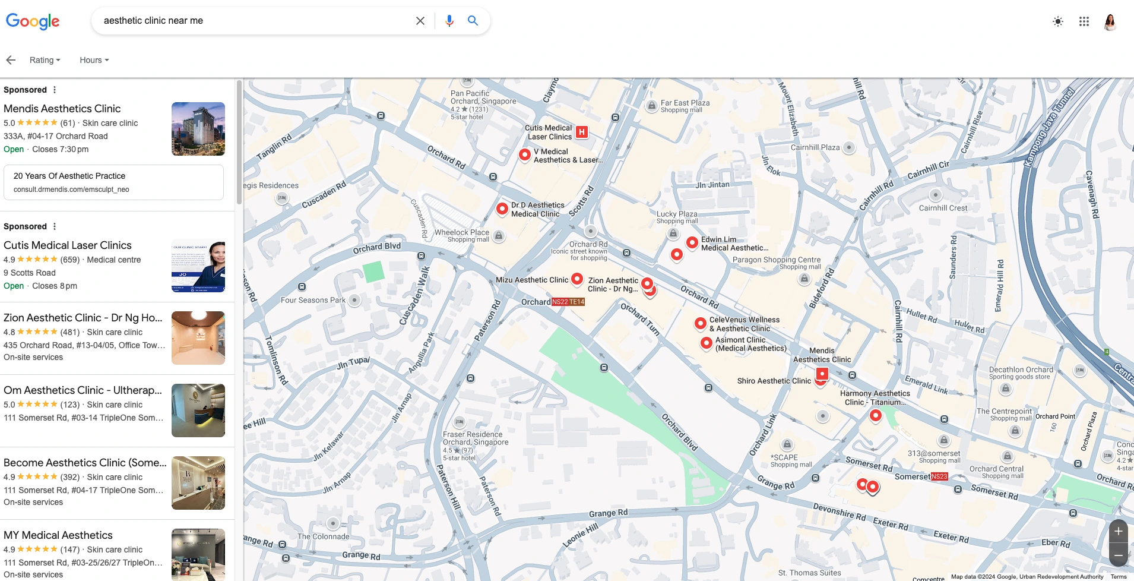Viewport: 1134px width, 581px height.
Task: Click Wheelock Place shopping mall icon
Action: pyautogui.click(x=499, y=236)
